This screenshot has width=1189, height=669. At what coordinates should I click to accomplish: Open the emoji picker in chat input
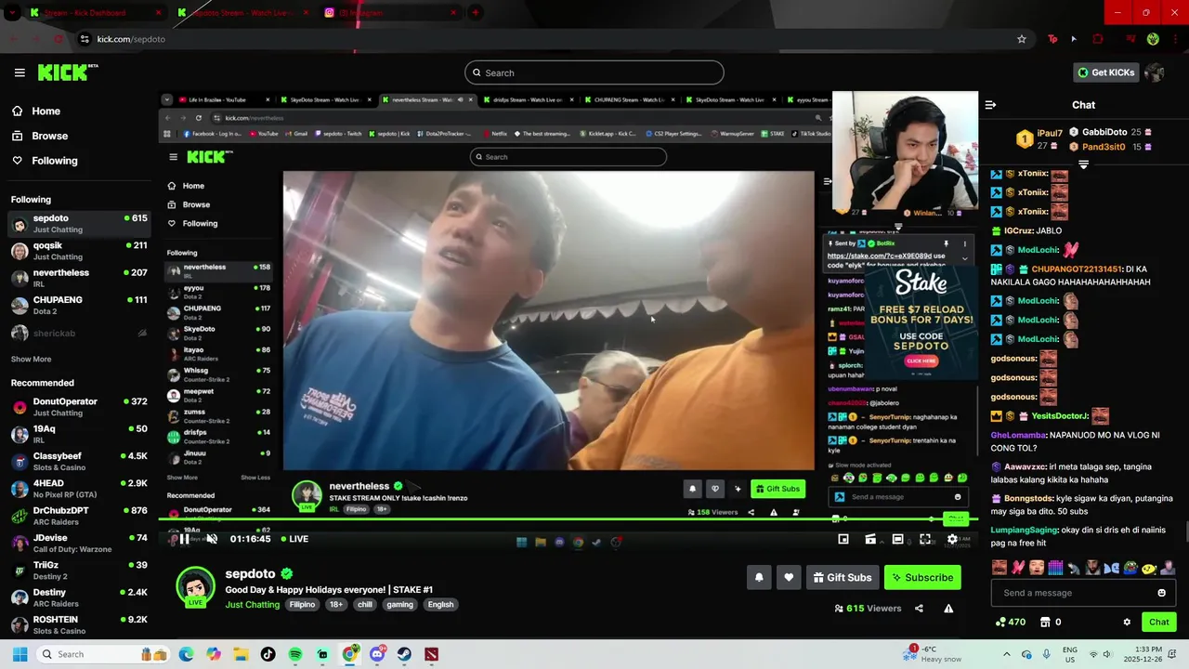(x=1161, y=593)
